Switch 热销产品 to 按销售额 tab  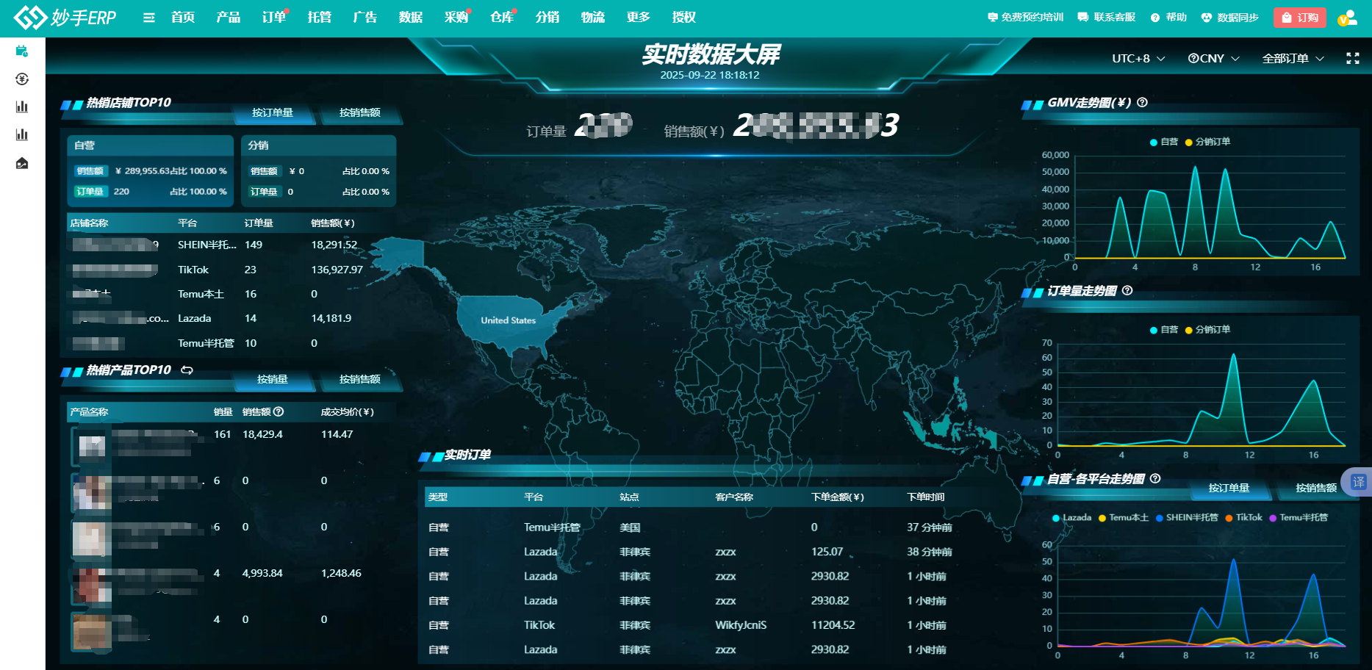[360, 379]
